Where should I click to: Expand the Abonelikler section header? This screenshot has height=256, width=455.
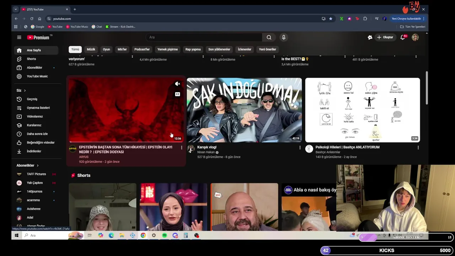[x=27, y=165]
